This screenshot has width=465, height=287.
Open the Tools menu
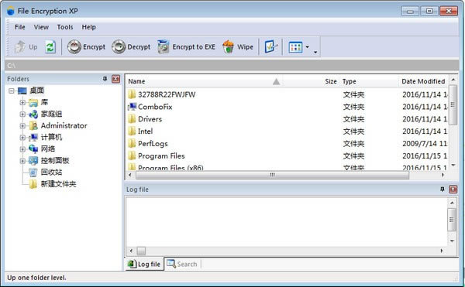(x=65, y=27)
